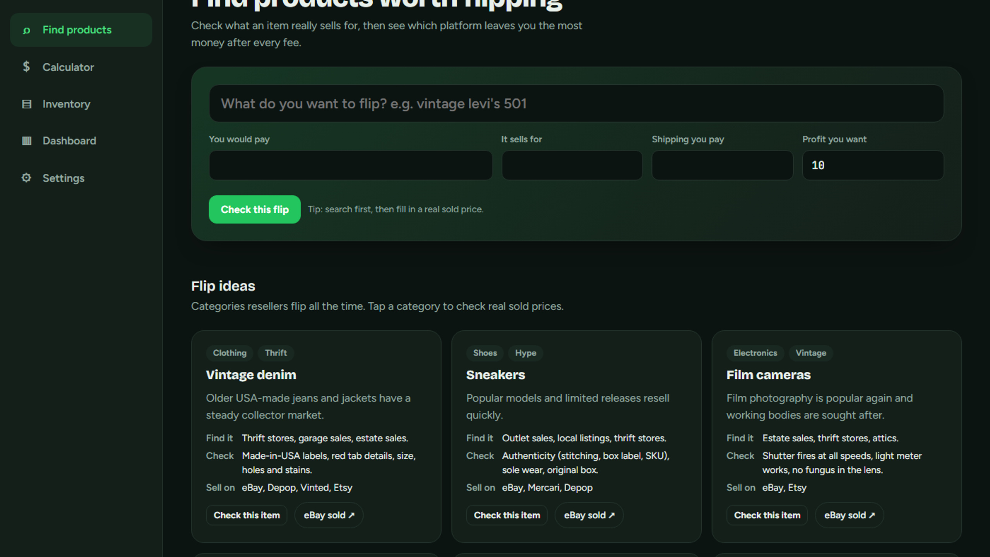This screenshot has height=557, width=990.
Task: Open eBay sold link for Vintage denim
Action: (x=329, y=515)
